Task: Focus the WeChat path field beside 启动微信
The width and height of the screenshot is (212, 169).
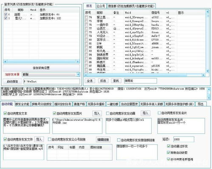Action: pos(51,81)
